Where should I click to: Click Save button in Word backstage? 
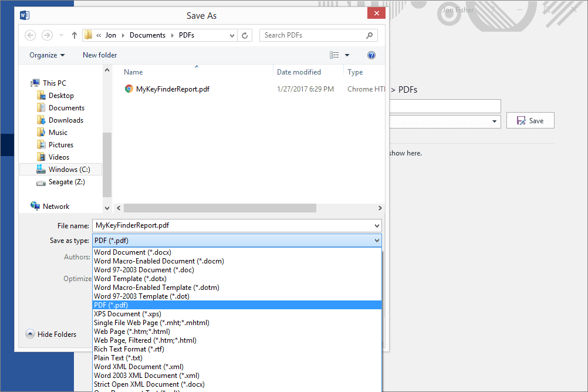(530, 121)
